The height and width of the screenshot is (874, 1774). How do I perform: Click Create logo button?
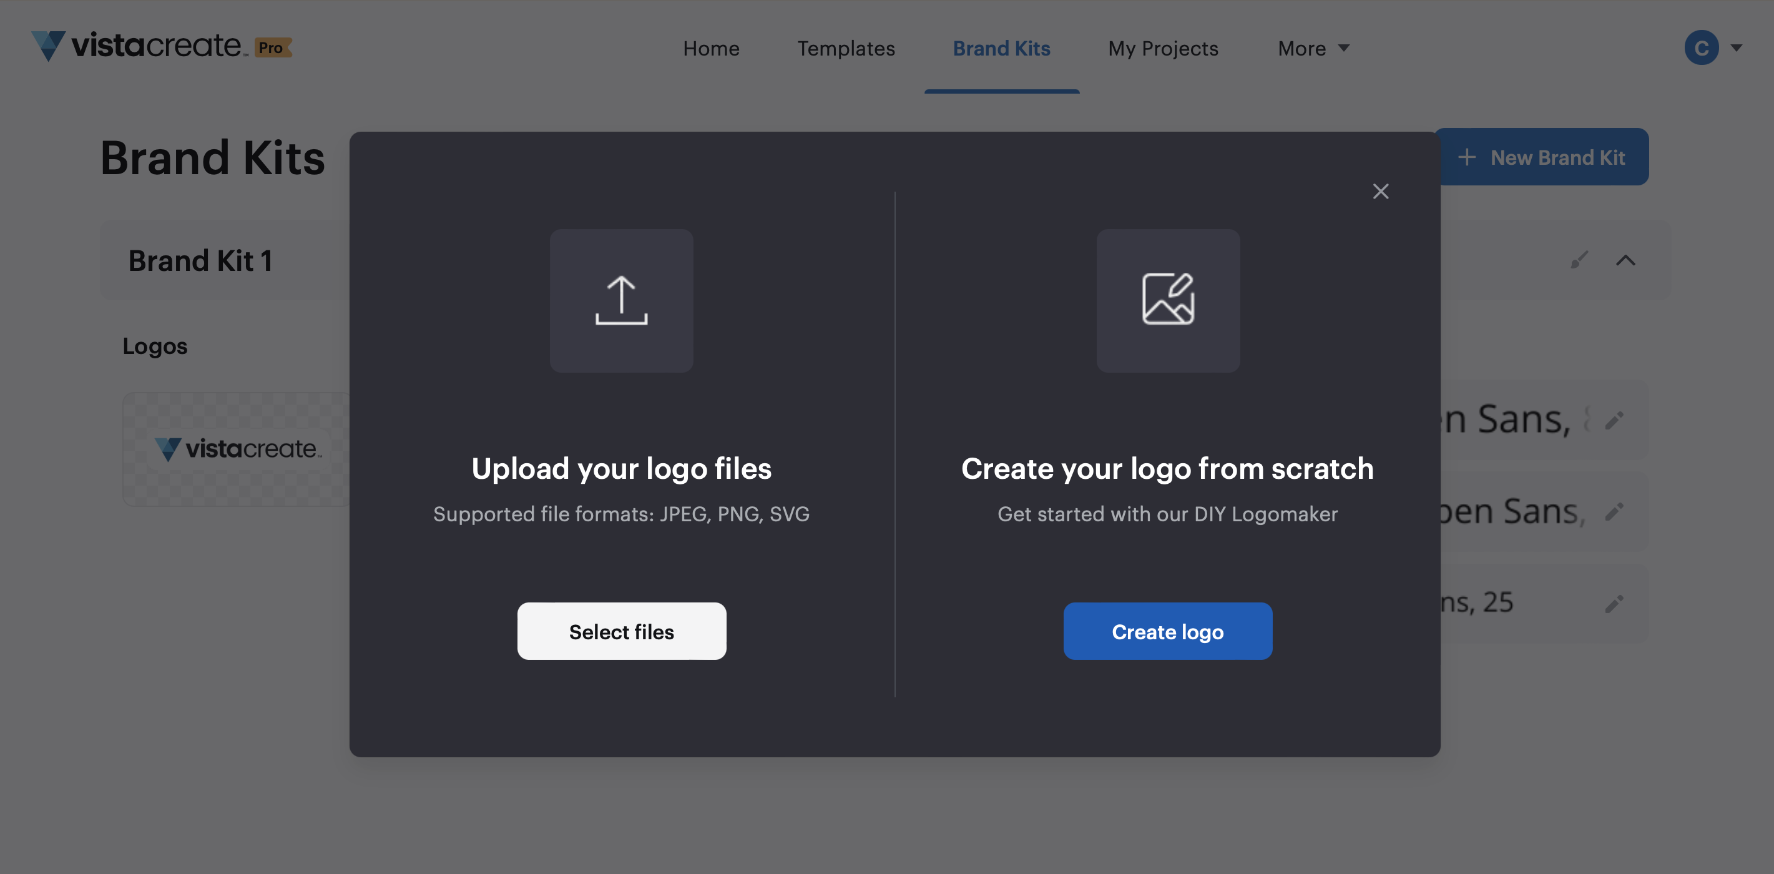[1167, 631]
